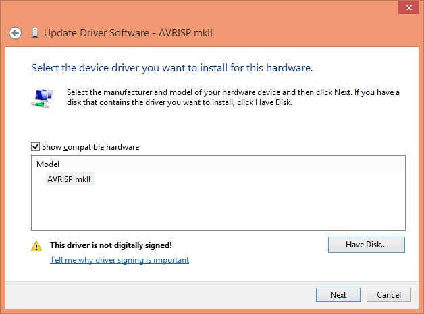
Task: Click the 'This driver is not digitally signed!' text
Action: [x=111, y=245]
